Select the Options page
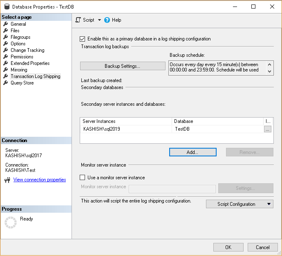This screenshot has height=256, width=282. (x=18, y=44)
